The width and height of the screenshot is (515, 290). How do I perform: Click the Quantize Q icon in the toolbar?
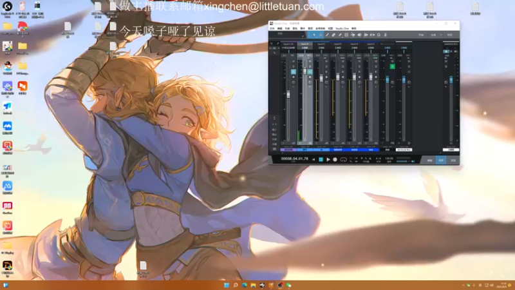pos(379,35)
